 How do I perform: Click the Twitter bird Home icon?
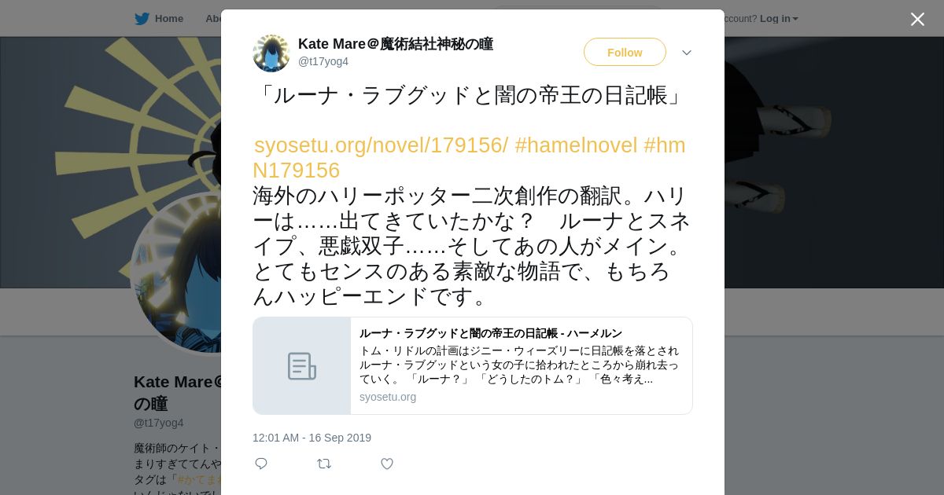coord(142,19)
